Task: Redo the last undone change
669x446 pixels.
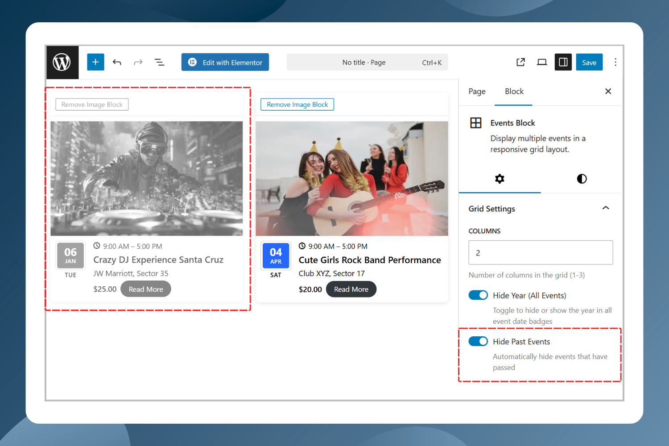Action: point(138,62)
